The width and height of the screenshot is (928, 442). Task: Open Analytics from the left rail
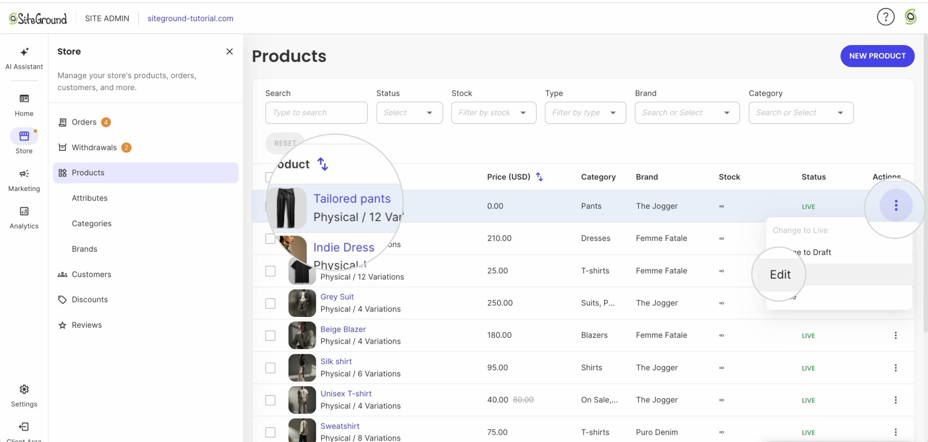pyautogui.click(x=24, y=218)
